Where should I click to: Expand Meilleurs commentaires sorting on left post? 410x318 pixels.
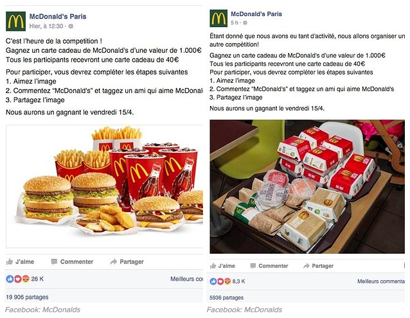[x=187, y=279]
